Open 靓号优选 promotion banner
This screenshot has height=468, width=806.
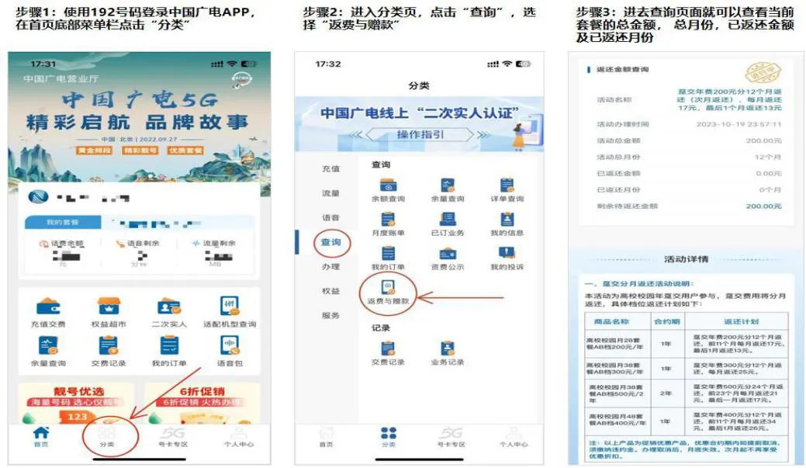77,404
